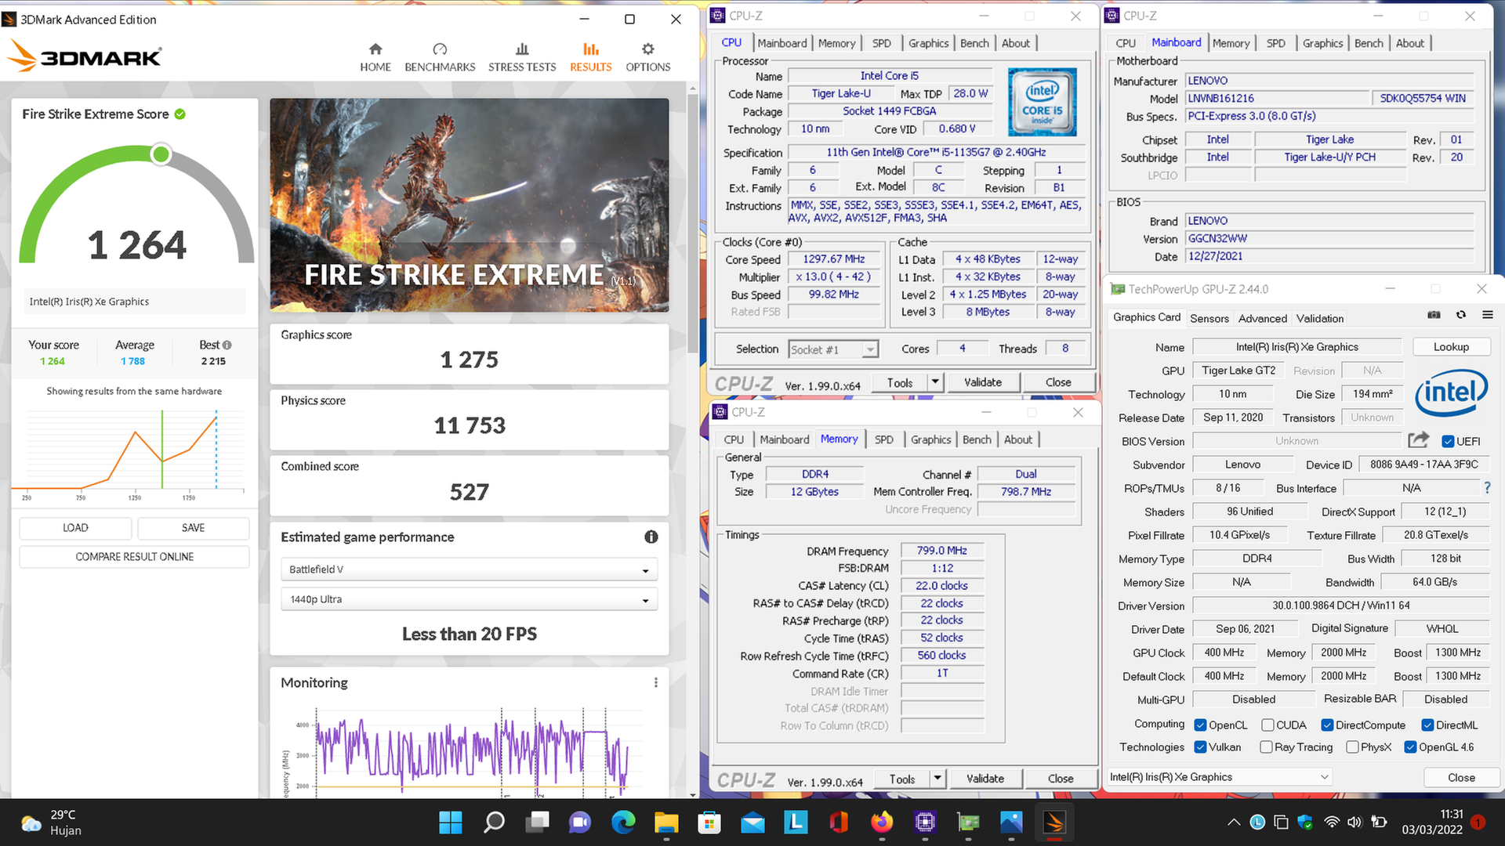This screenshot has width=1505, height=846.
Task: Click Close button at bottom of GPU-Z
Action: 1461,777
